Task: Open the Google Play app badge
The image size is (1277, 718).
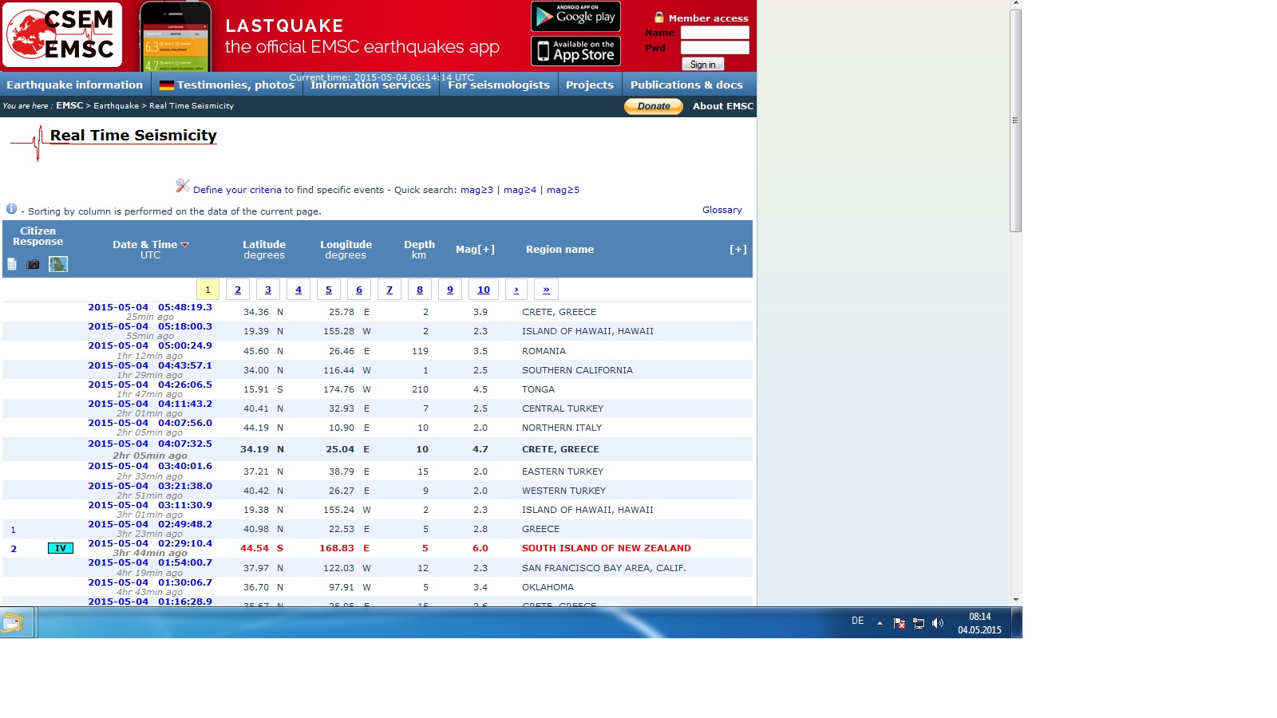Action: tap(575, 16)
